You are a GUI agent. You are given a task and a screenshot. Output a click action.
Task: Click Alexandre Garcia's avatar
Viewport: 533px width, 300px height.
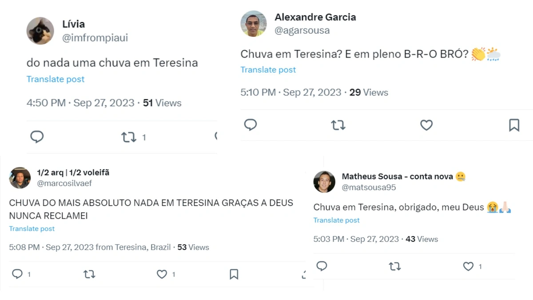point(254,23)
